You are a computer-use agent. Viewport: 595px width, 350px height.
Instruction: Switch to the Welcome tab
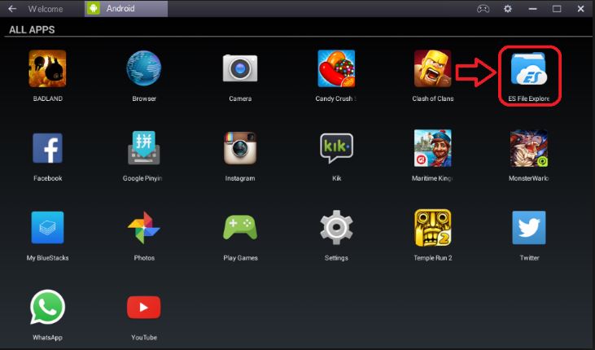(x=46, y=8)
